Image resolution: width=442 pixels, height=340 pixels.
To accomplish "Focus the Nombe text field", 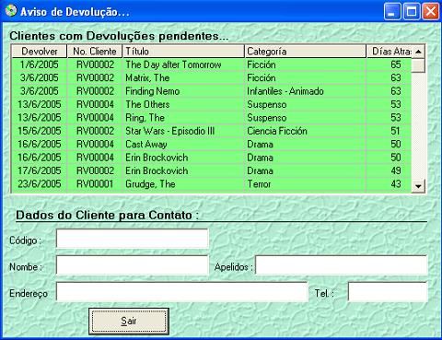I will [133, 265].
